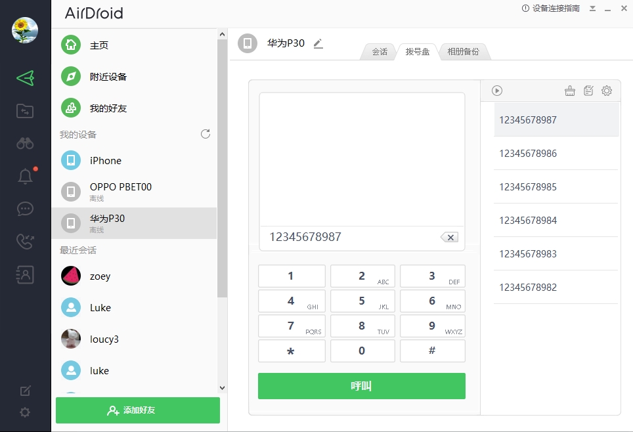Viewport: 633px width, 432px height.
Task: Open the paper-plane transfer section
Action: [25, 78]
